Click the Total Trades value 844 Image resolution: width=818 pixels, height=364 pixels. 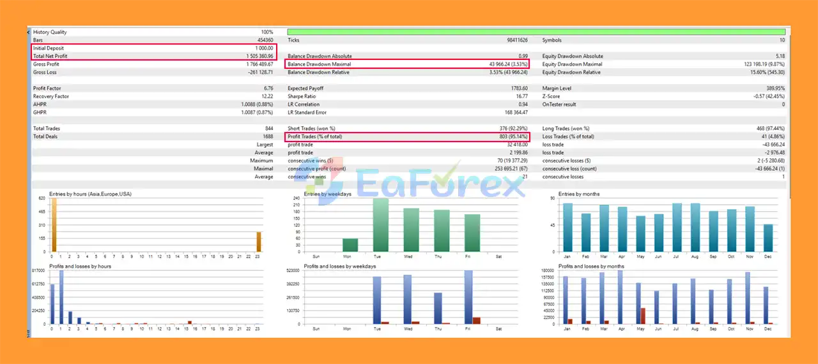tap(269, 128)
